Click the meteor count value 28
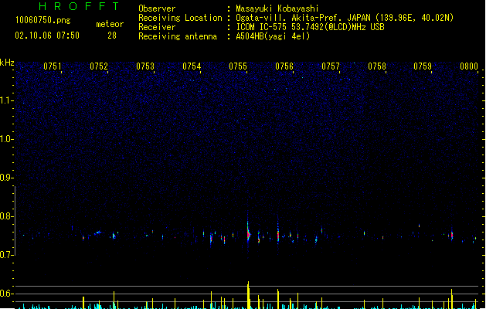The width and height of the screenshot is (486, 309). 112,36
